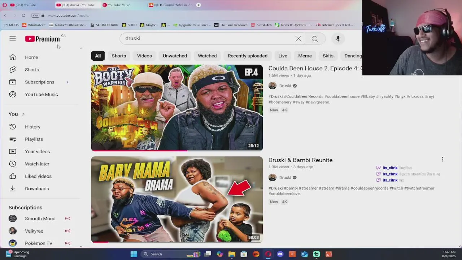Image resolution: width=462 pixels, height=260 pixels.
Task: Open Outlook from the taskbar
Action: click(x=304, y=254)
